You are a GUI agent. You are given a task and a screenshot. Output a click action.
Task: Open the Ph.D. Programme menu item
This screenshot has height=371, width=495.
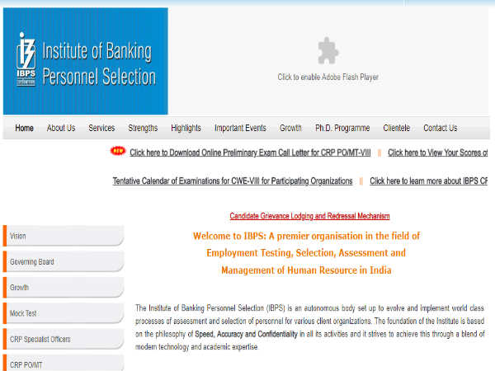point(342,128)
